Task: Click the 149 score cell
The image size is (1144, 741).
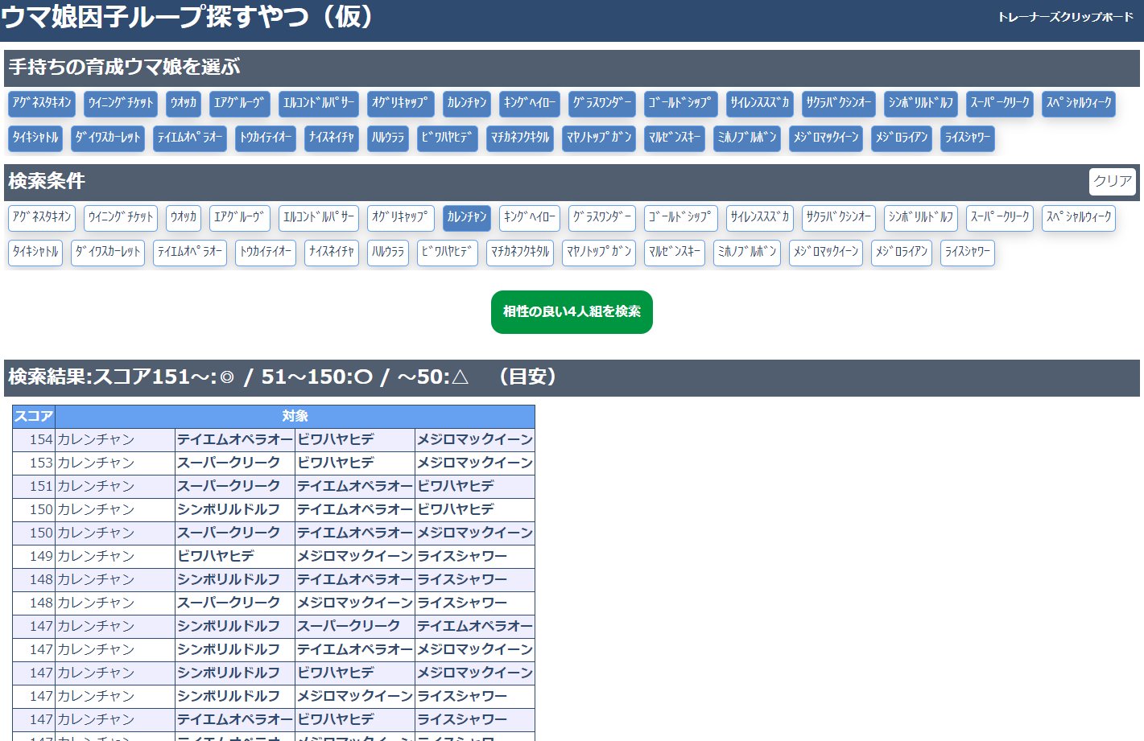Action: pyautogui.click(x=34, y=557)
